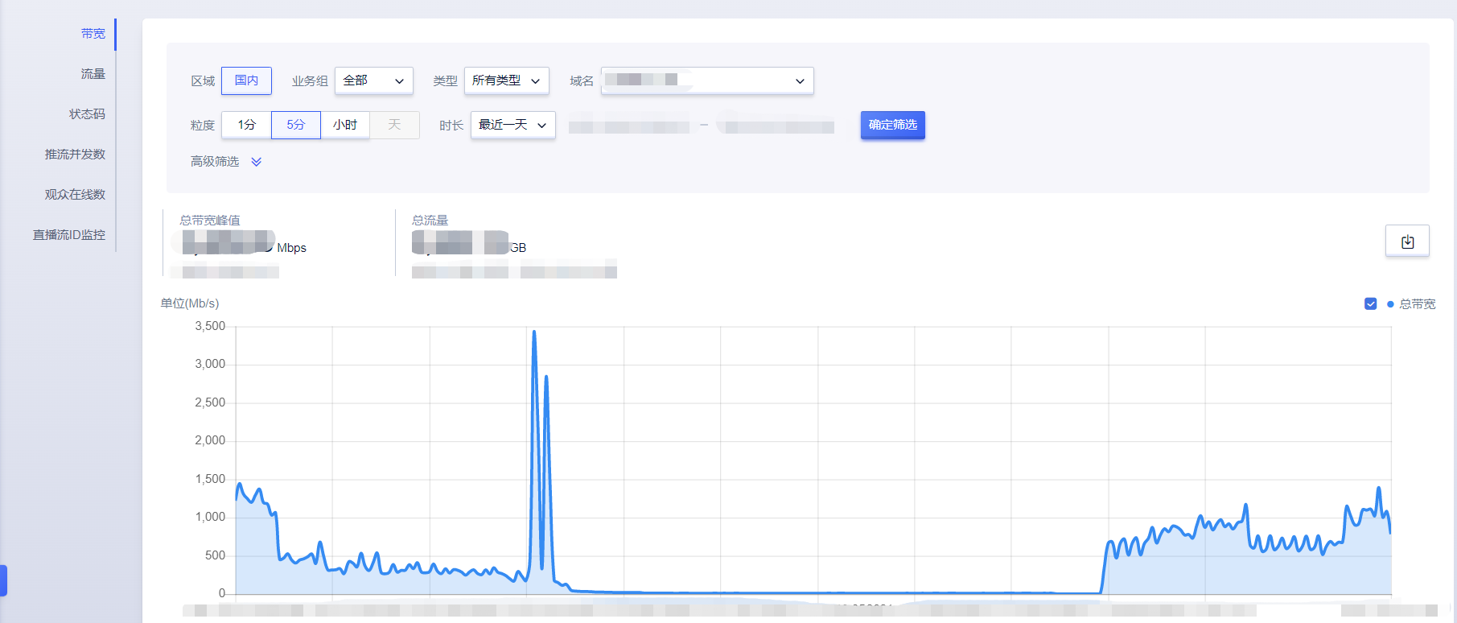1457x623 pixels.
Task: Open the 业务组 dropdown showing 全部
Action: coord(374,80)
